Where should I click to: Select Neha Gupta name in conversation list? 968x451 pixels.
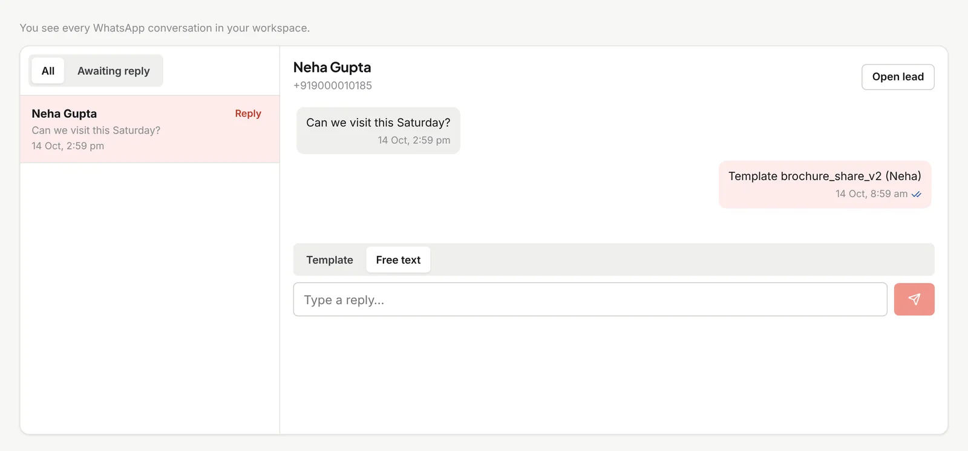(x=64, y=114)
